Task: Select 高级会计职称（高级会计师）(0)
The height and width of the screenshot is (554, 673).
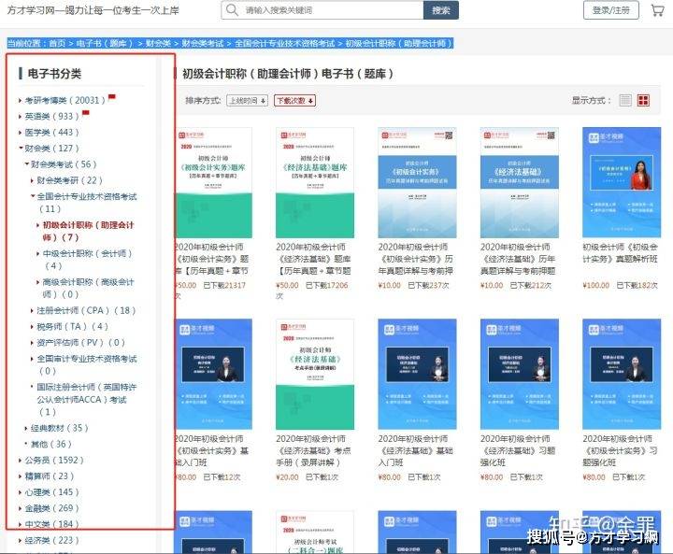Action: 88,288
